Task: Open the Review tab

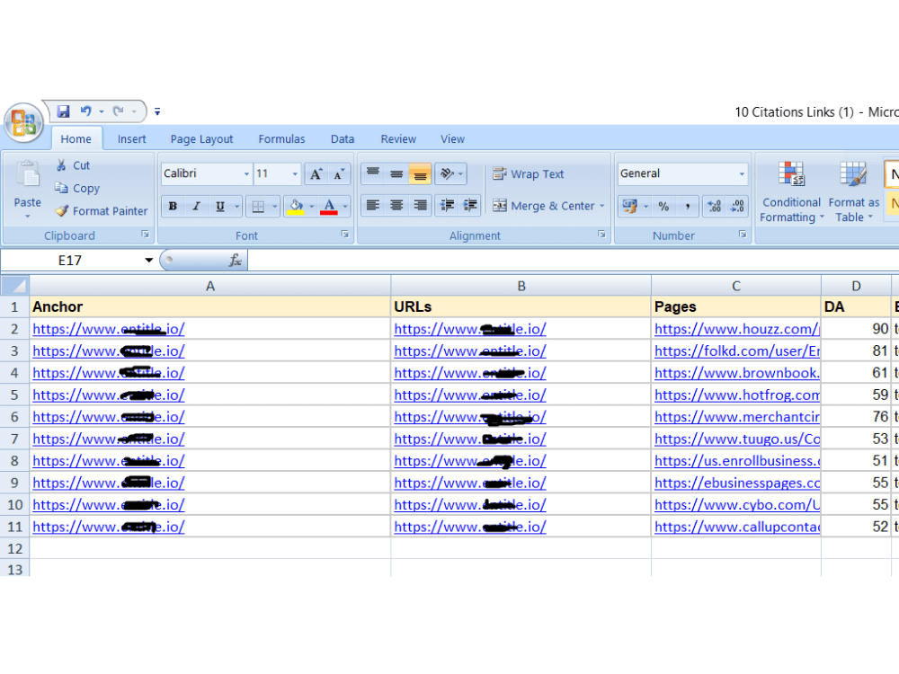Action: point(398,139)
